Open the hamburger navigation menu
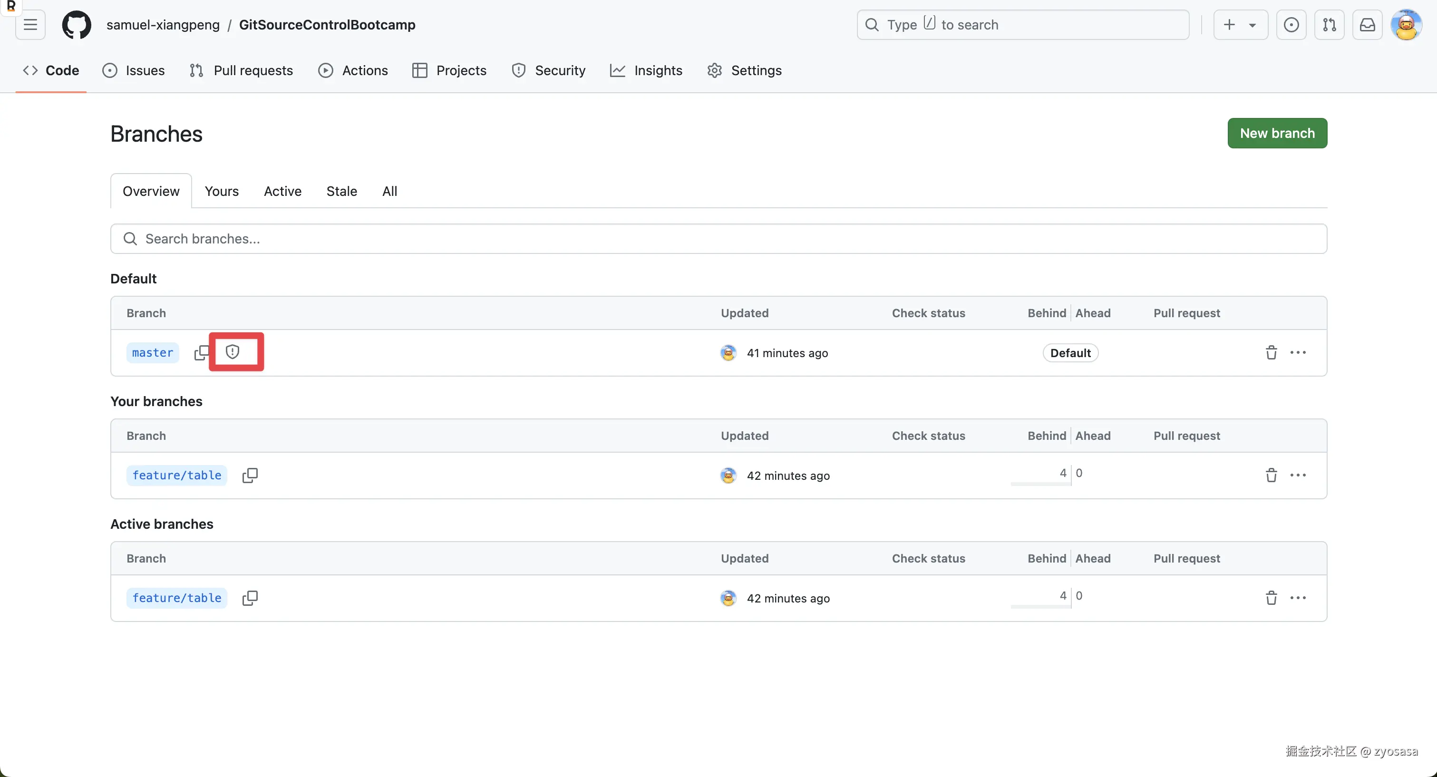The height and width of the screenshot is (777, 1437). coord(30,25)
